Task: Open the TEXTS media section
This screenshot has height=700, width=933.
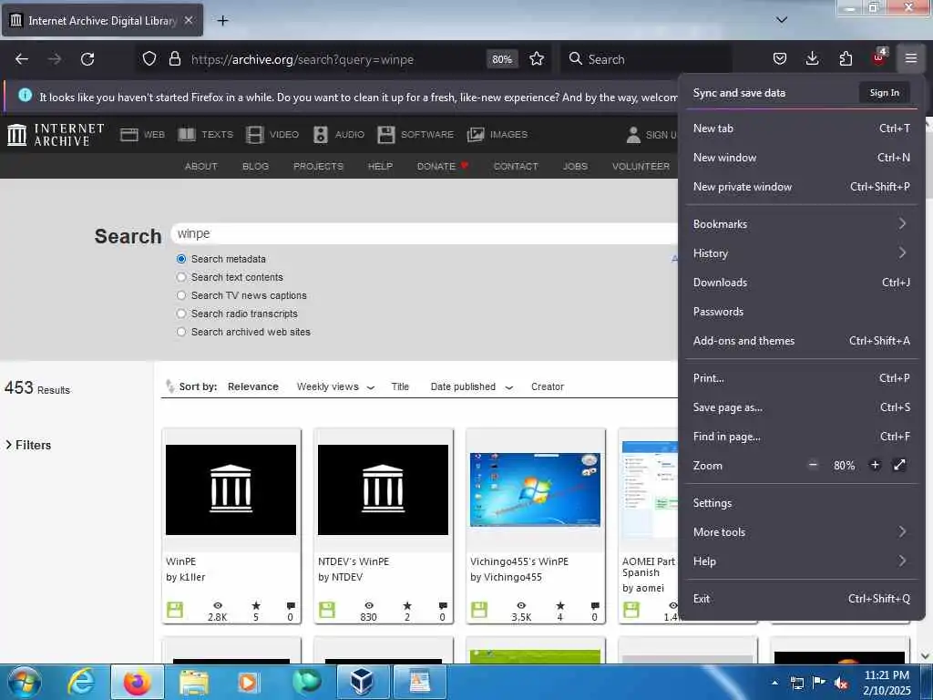Action: point(206,135)
